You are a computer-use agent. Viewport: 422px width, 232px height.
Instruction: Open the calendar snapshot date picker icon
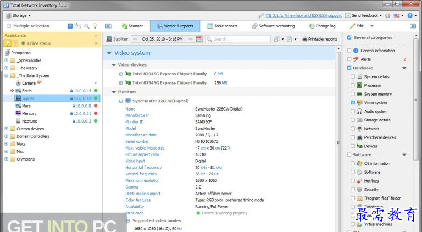coord(198,39)
